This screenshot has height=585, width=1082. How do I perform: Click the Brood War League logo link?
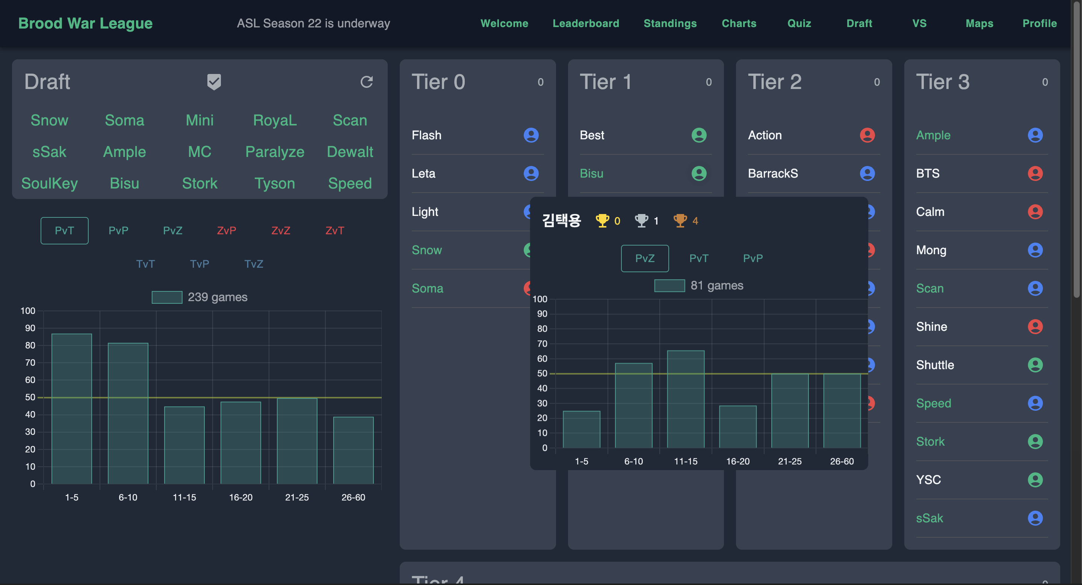click(x=85, y=24)
